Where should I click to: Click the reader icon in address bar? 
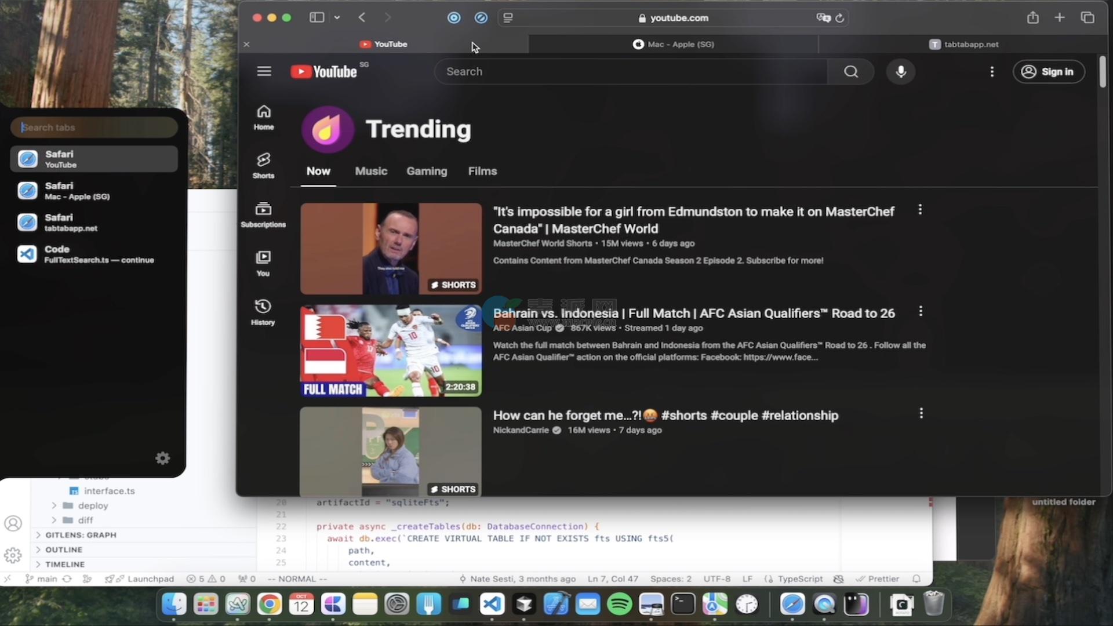(x=508, y=18)
